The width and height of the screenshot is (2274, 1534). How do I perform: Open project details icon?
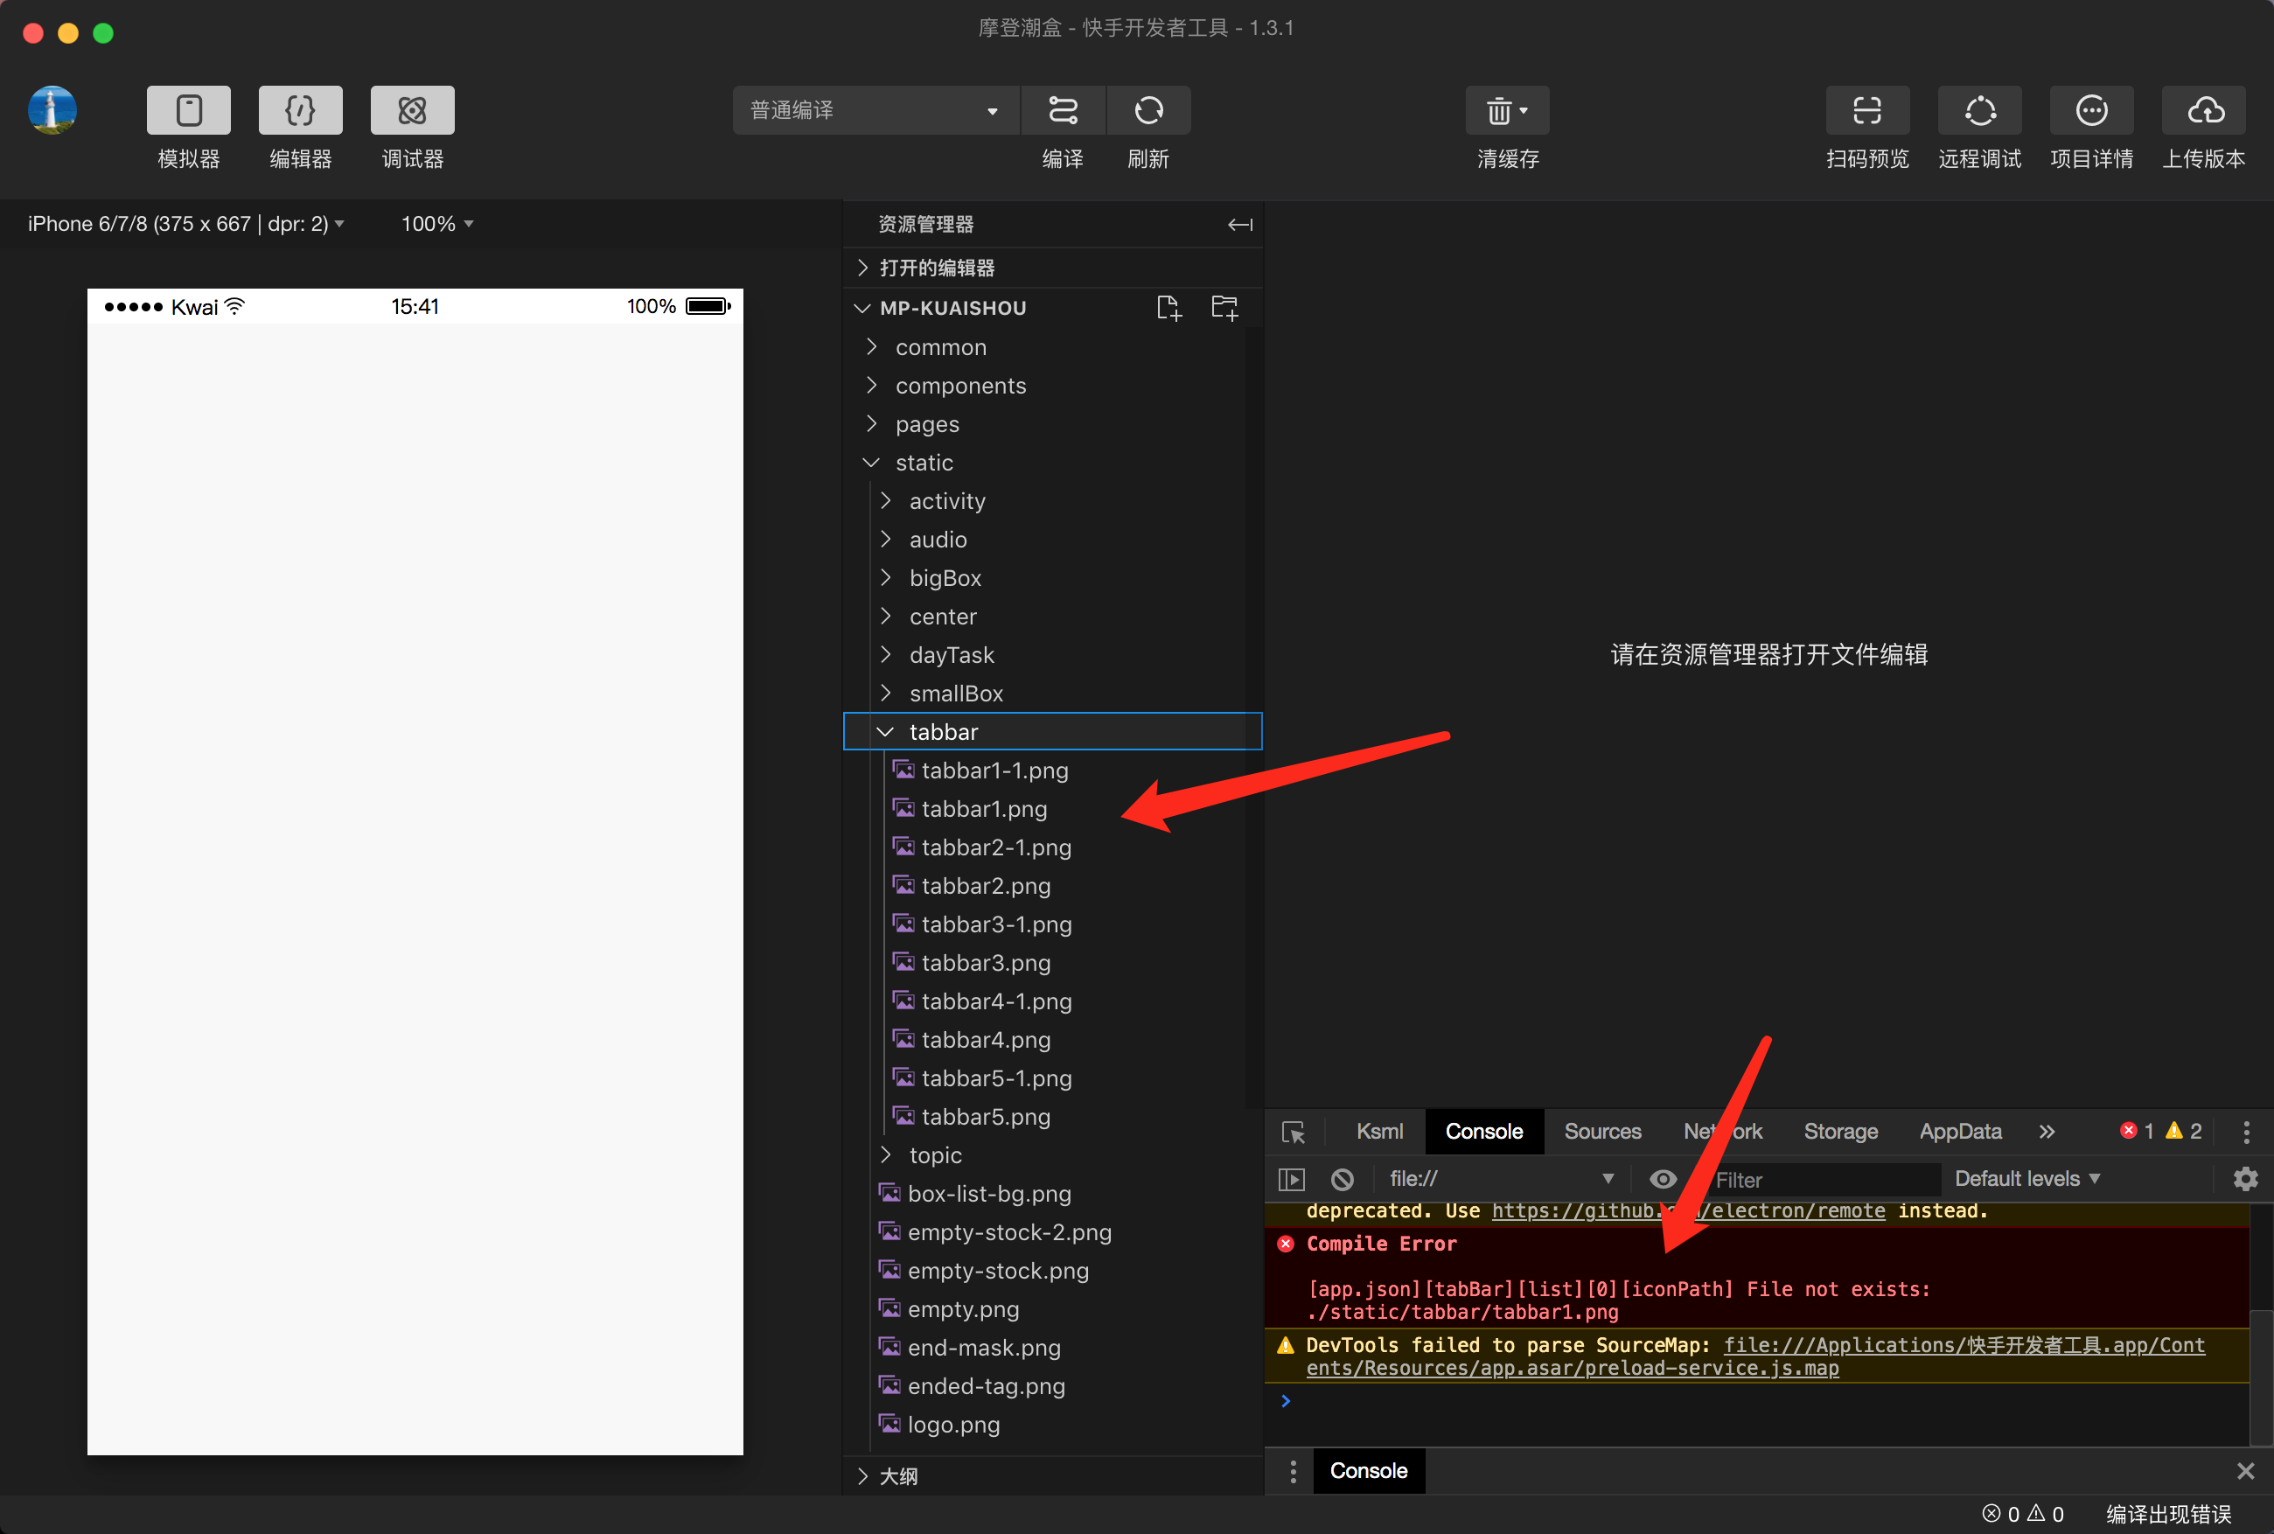[2091, 110]
